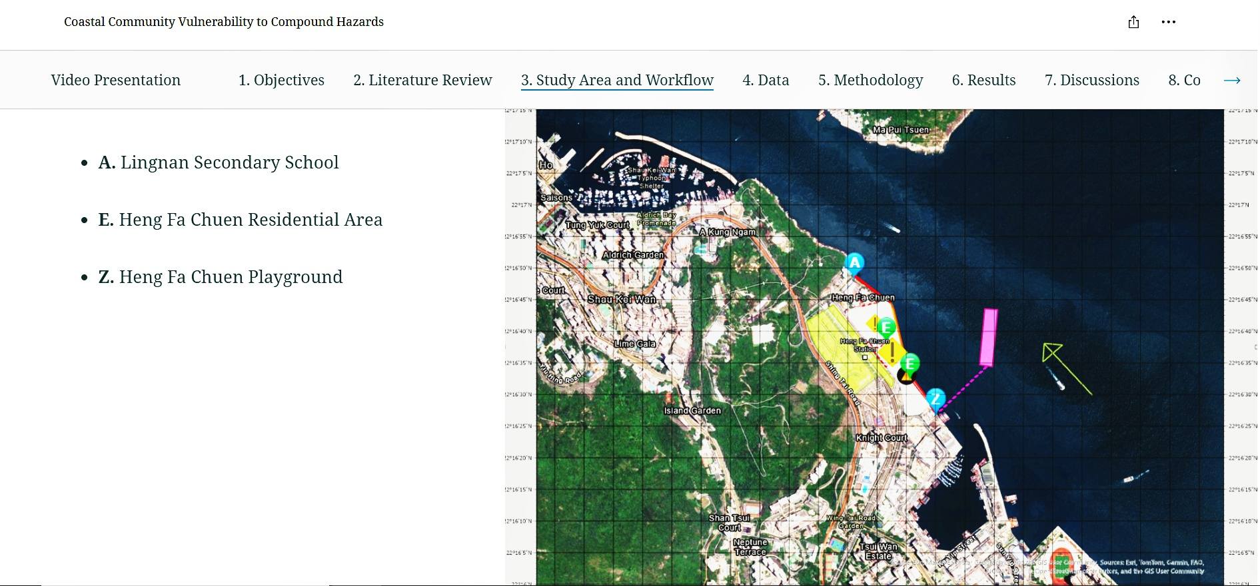This screenshot has height=586, width=1260.
Task: Click the blue Z map marker
Action: 936,398
